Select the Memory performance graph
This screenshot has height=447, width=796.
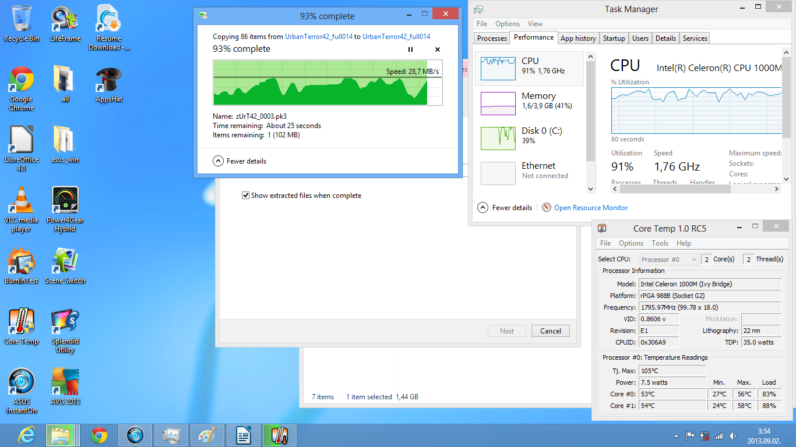530,103
